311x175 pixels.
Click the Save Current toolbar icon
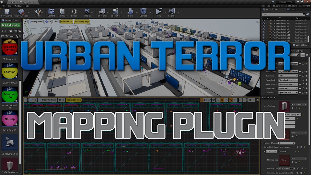tap(7, 13)
